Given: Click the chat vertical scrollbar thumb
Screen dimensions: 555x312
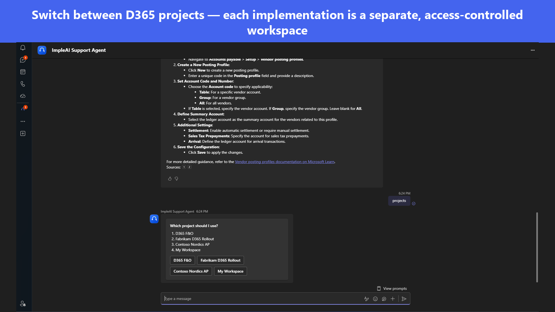Looking at the screenshot, I should (537, 247).
